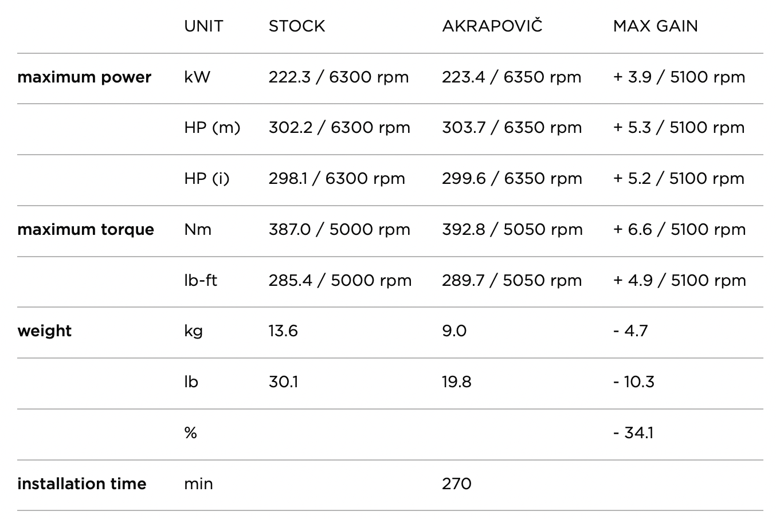The image size is (776, 519).
Task: Click the MAX GAIN column header
Action: 655,26
